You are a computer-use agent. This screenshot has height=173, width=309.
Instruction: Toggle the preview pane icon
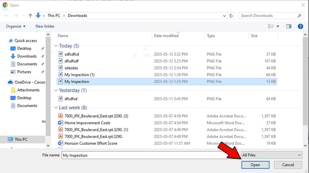click(289, 26)
